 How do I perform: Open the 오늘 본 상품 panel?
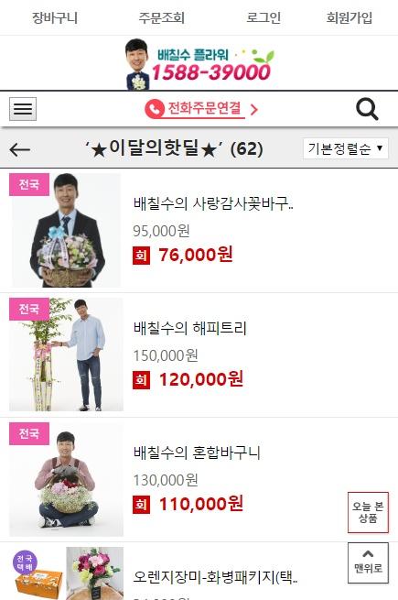(368, 512)
